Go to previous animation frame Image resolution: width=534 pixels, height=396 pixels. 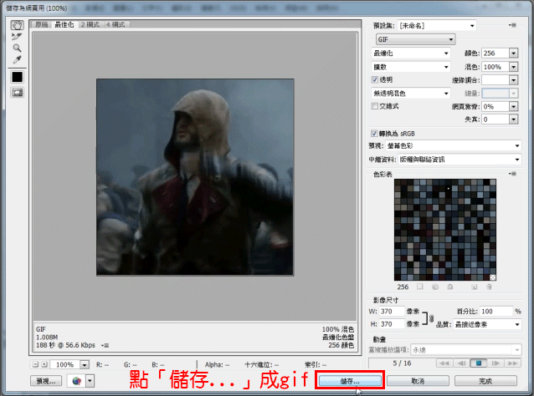click(461, 363)
